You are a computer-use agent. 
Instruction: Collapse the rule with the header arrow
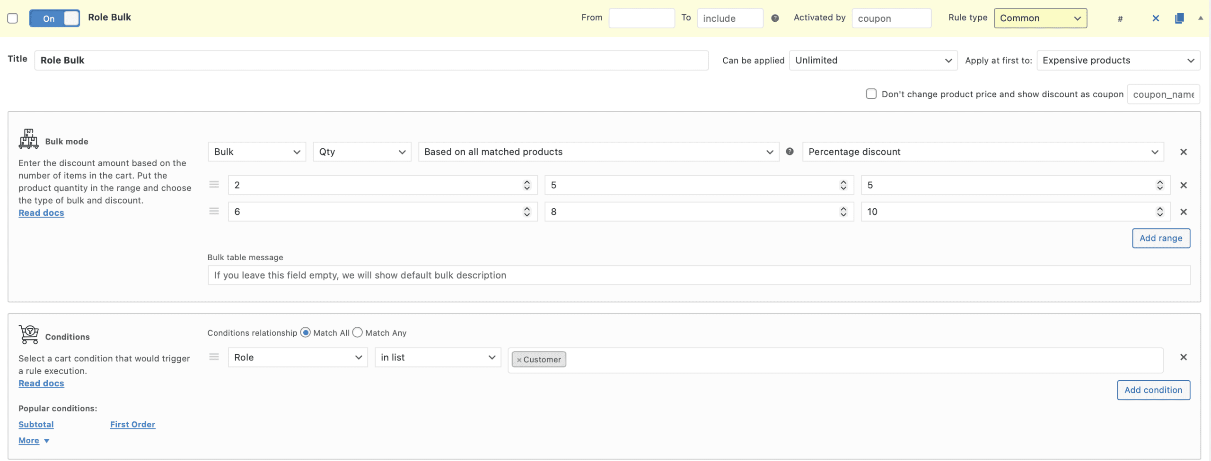click(x=1200, y=18)
